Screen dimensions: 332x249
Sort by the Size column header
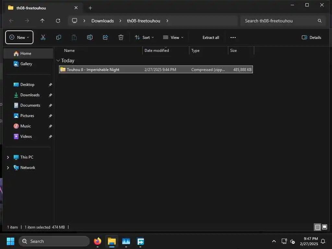[x=241, y=50]
